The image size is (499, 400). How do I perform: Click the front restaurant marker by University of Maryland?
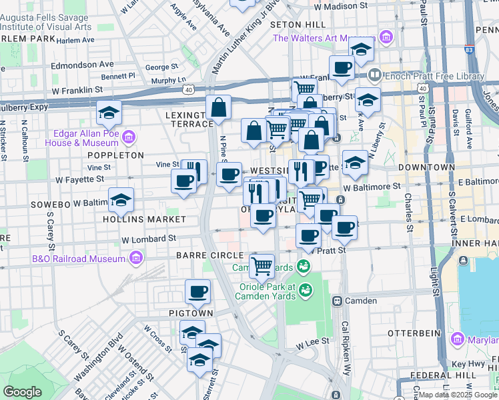(256, 194)
